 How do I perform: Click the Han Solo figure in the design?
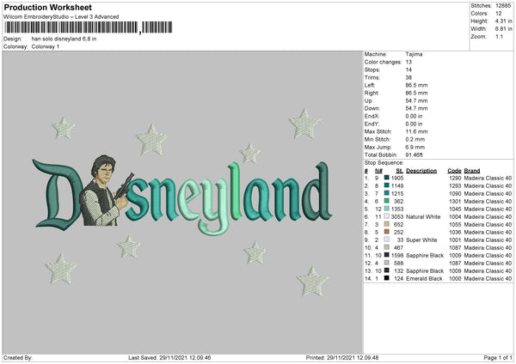pos(104,191)
